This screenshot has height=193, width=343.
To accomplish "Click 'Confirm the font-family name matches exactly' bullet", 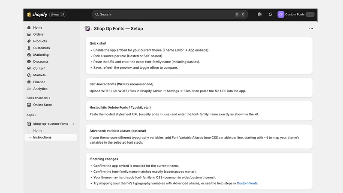I will [145, 172].
